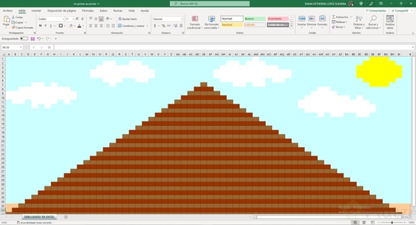Click the Ajustar texto button
The height and width of the screenshot is (225, 416).
[128, 19]
